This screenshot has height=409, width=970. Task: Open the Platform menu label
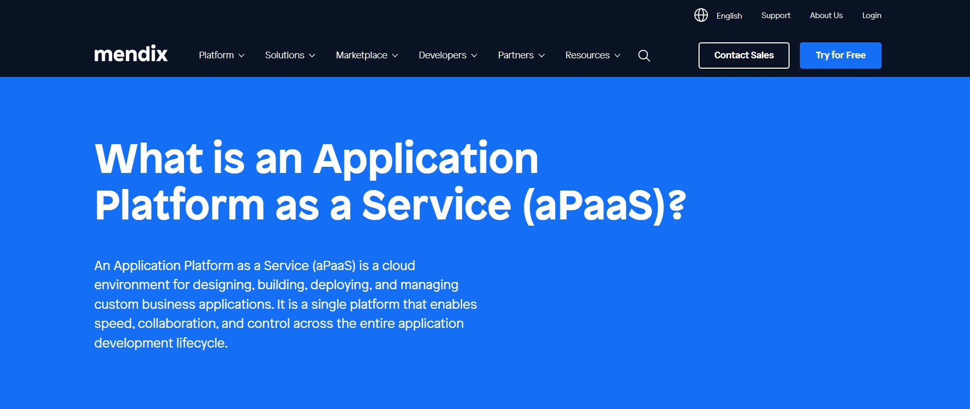[216, 55]
